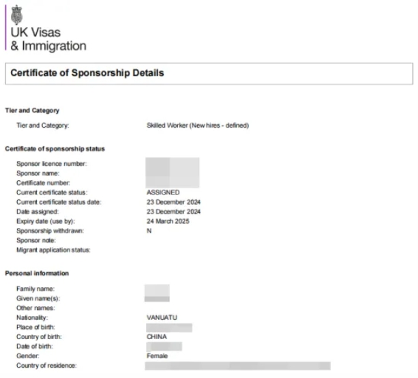The height and width of the screenshot is (378, 418).
Task: Select the Sponsorship withdrawn N value
Action: [149, 231]
